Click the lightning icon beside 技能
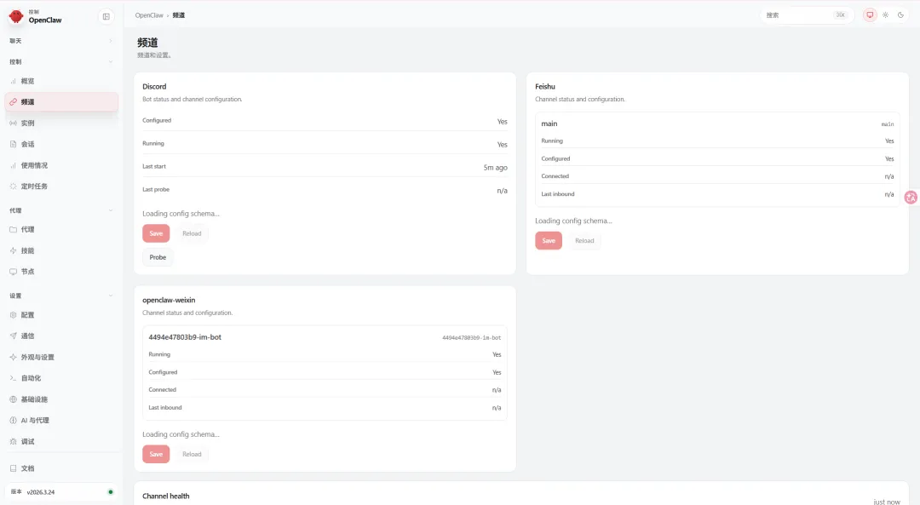Image resolution: width=920 pixels, height=505 pixels. (13, 250)
